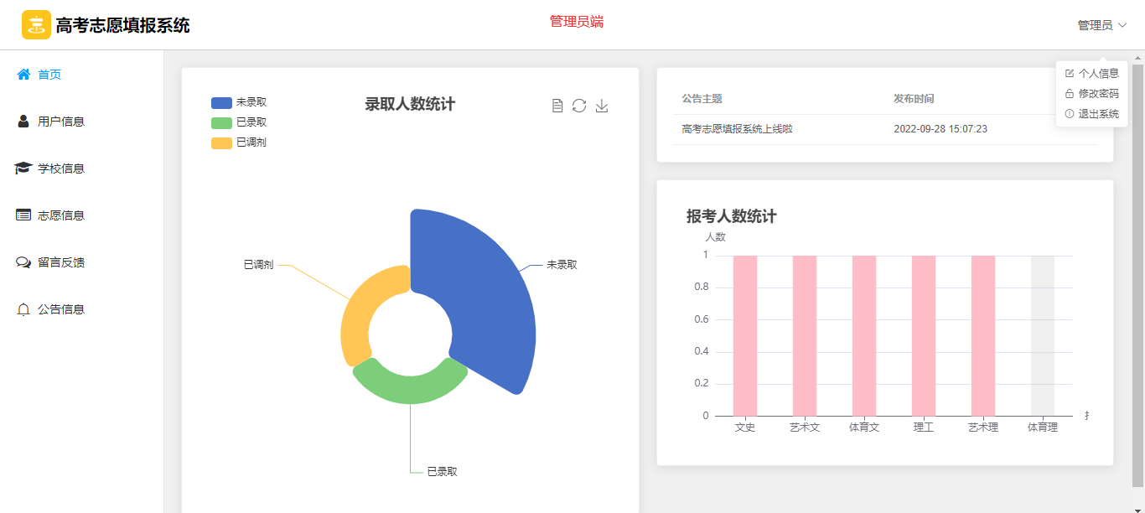Click the user icon beside 用户信息
Viewport: 1145px width, 513px height.
click(x=23, y=122)
